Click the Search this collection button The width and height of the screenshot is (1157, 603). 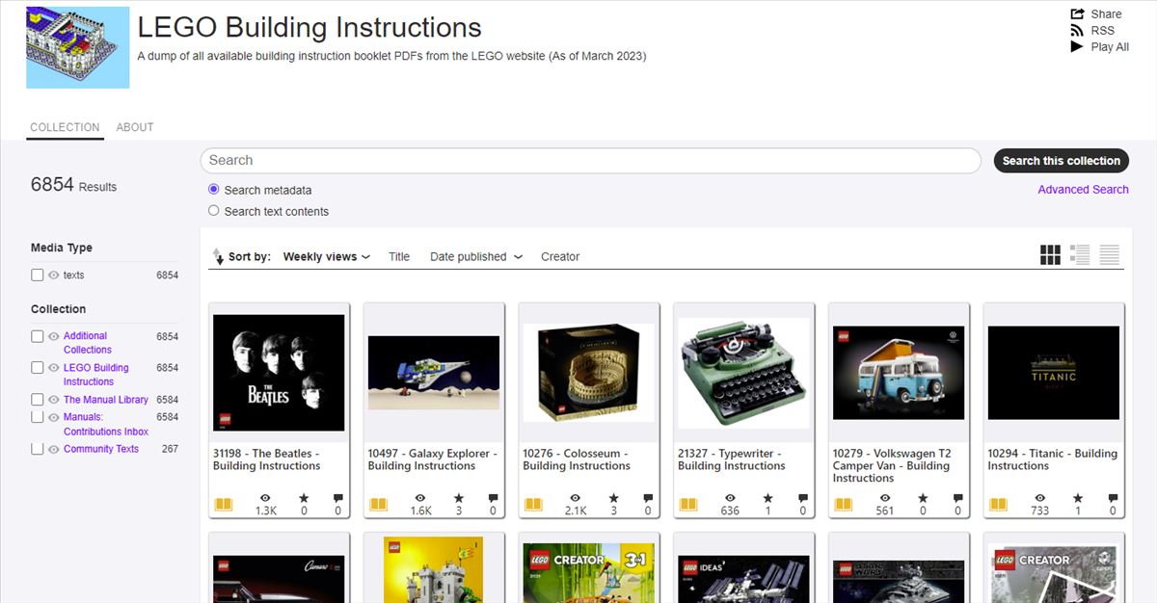pyautogui.click(x=1061, y=161)
